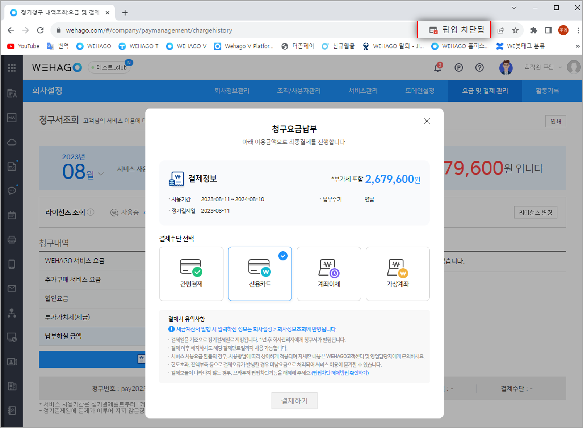
Task: Select 신용카드 payment method
Action: click(260, 274)
